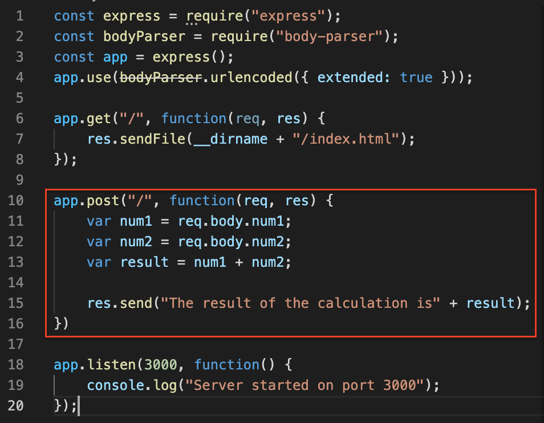Click "Server started on port 3000" string
Screen dimensions: 544x423
pyautogui.click(x=305, y=385)
